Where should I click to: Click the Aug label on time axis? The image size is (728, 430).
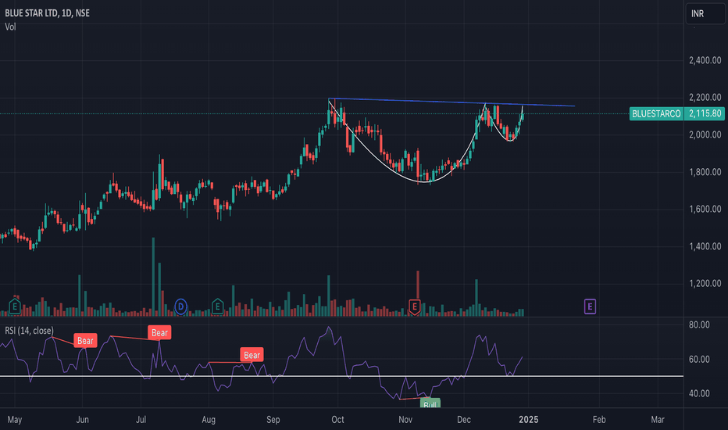(x=209, y=420)
